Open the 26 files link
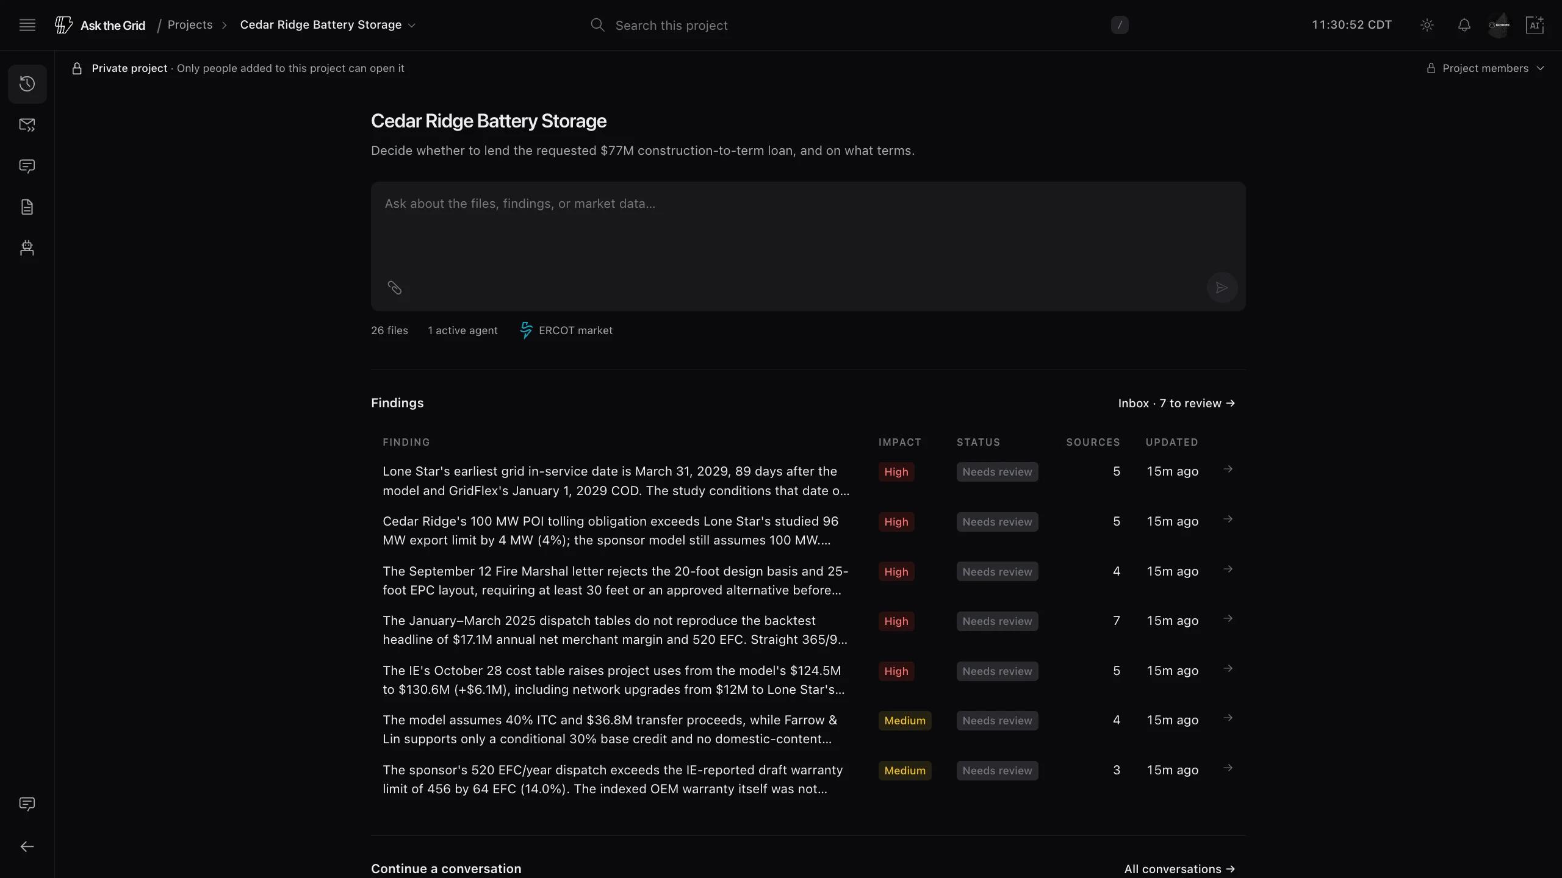The width and height of the screenshot is (1562, 878). click(389, 330)
